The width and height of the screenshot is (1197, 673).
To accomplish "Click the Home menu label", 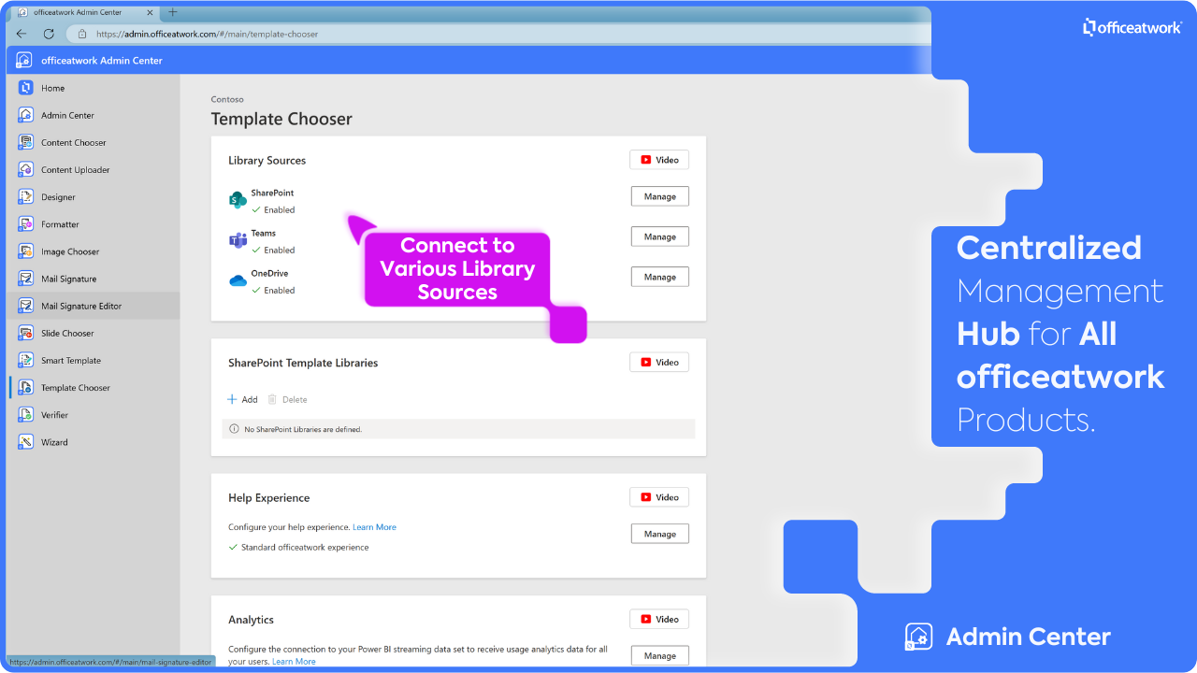I will [x=53, y=88].
